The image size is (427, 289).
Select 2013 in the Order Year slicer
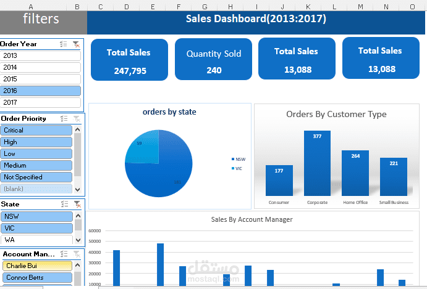tap(41, 55)
